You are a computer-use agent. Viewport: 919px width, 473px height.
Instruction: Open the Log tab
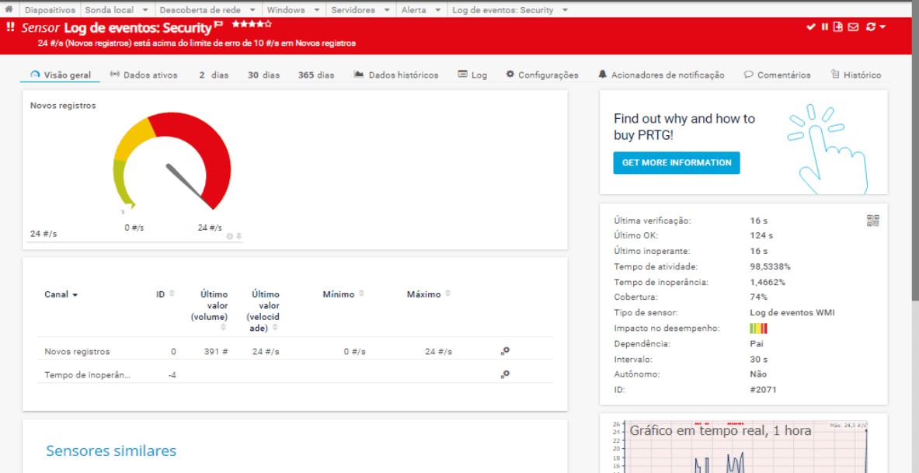[x=472, y=75]
